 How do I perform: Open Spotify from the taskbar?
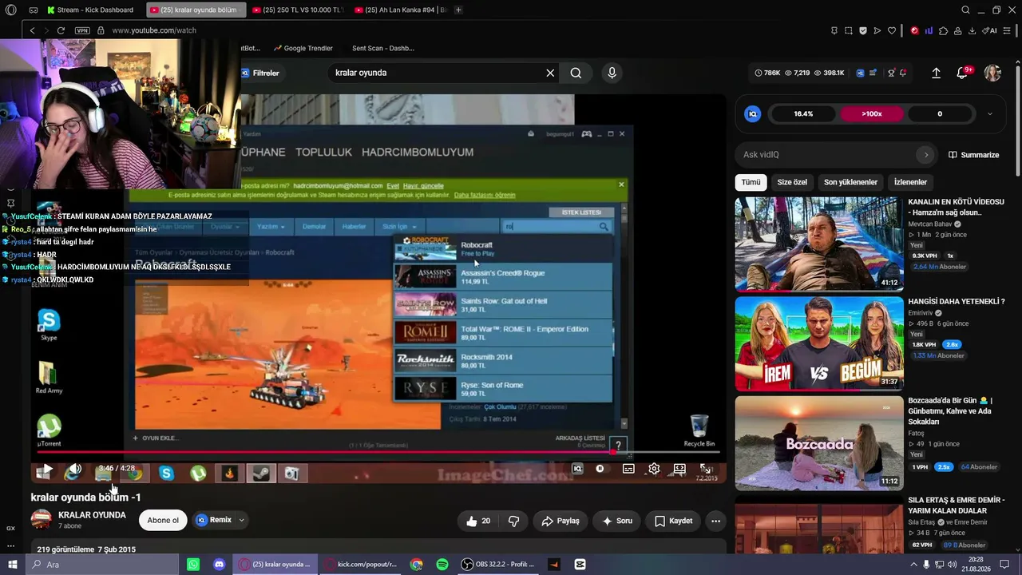coord(442,565)
